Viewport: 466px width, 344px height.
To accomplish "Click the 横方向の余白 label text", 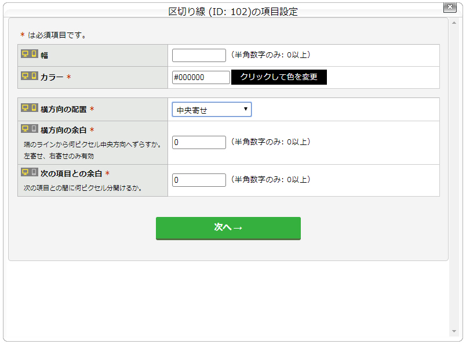I will point(64,131).
